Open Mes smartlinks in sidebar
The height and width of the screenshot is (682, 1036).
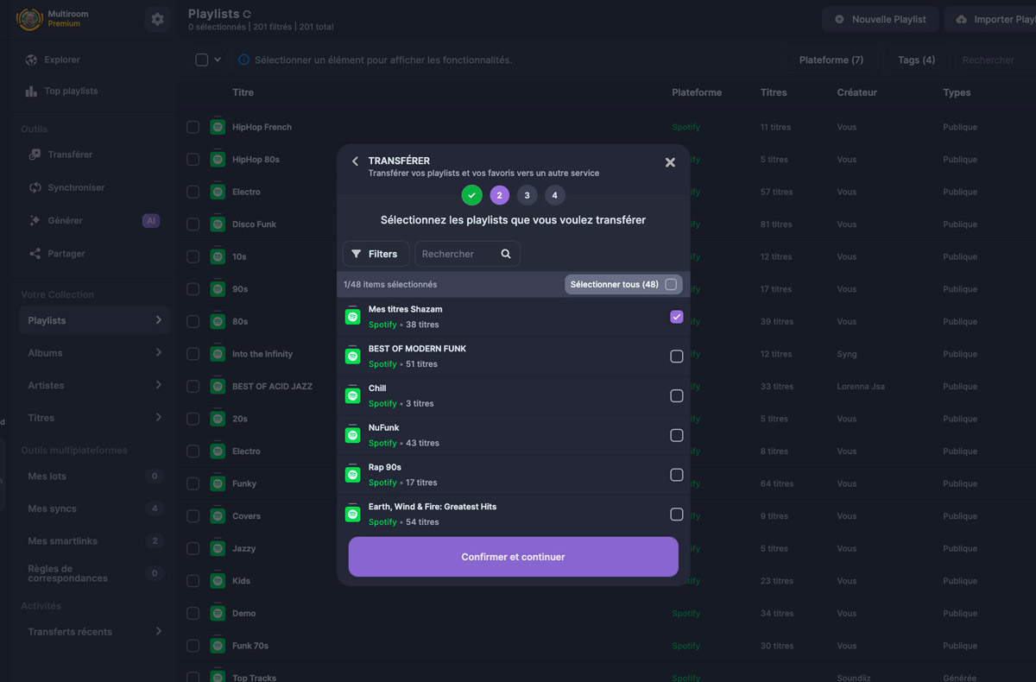pos(93,540)
